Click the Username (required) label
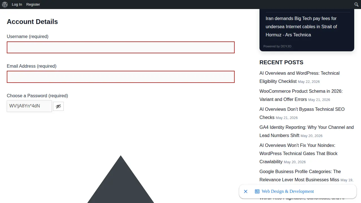Screen dimensions: 361x203 [x=28, y=36]
